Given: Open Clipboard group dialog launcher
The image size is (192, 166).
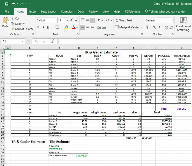Looking at the screenshot, I should pos(33,34).
